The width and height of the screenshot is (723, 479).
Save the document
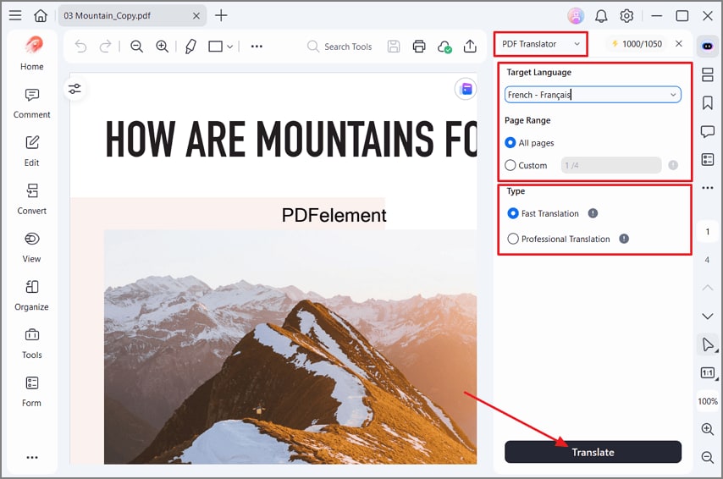[x=394, y=46]
